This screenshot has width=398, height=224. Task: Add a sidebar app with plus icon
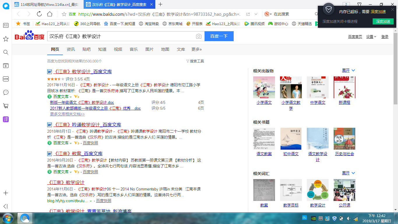6,193
